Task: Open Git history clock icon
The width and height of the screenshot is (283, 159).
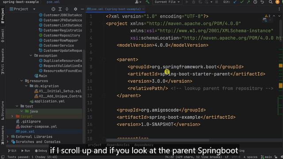Action: coord(255,2)
